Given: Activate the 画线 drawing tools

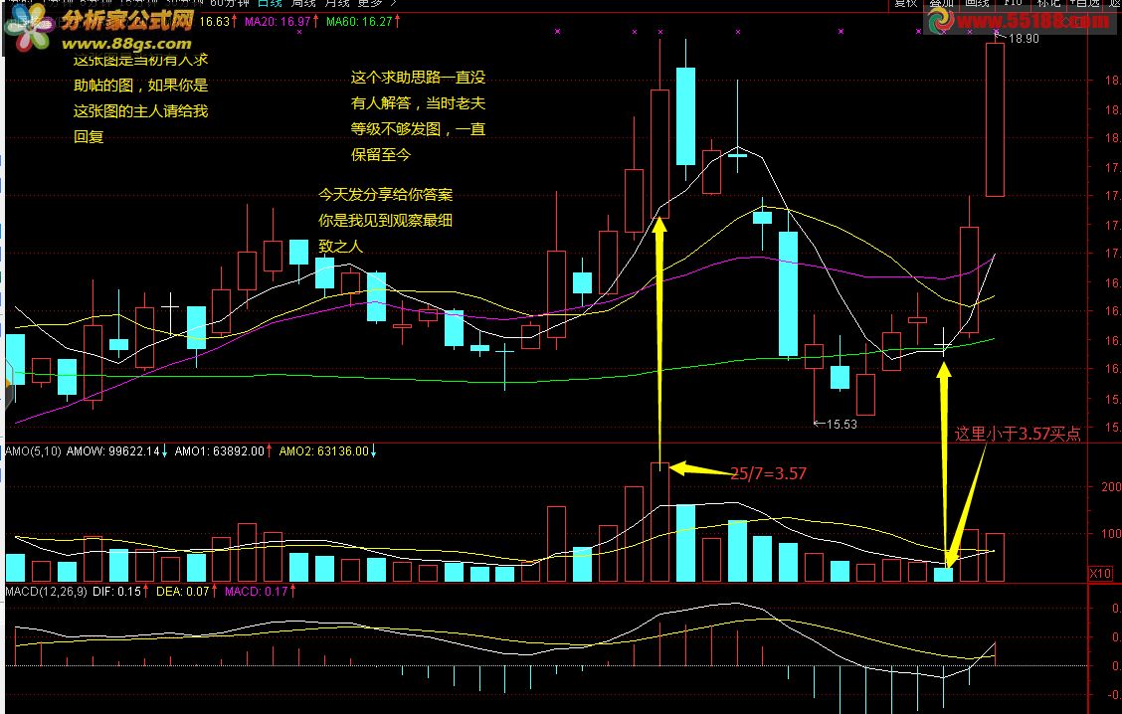Looking at the screenshot, I should pos(977,3).
